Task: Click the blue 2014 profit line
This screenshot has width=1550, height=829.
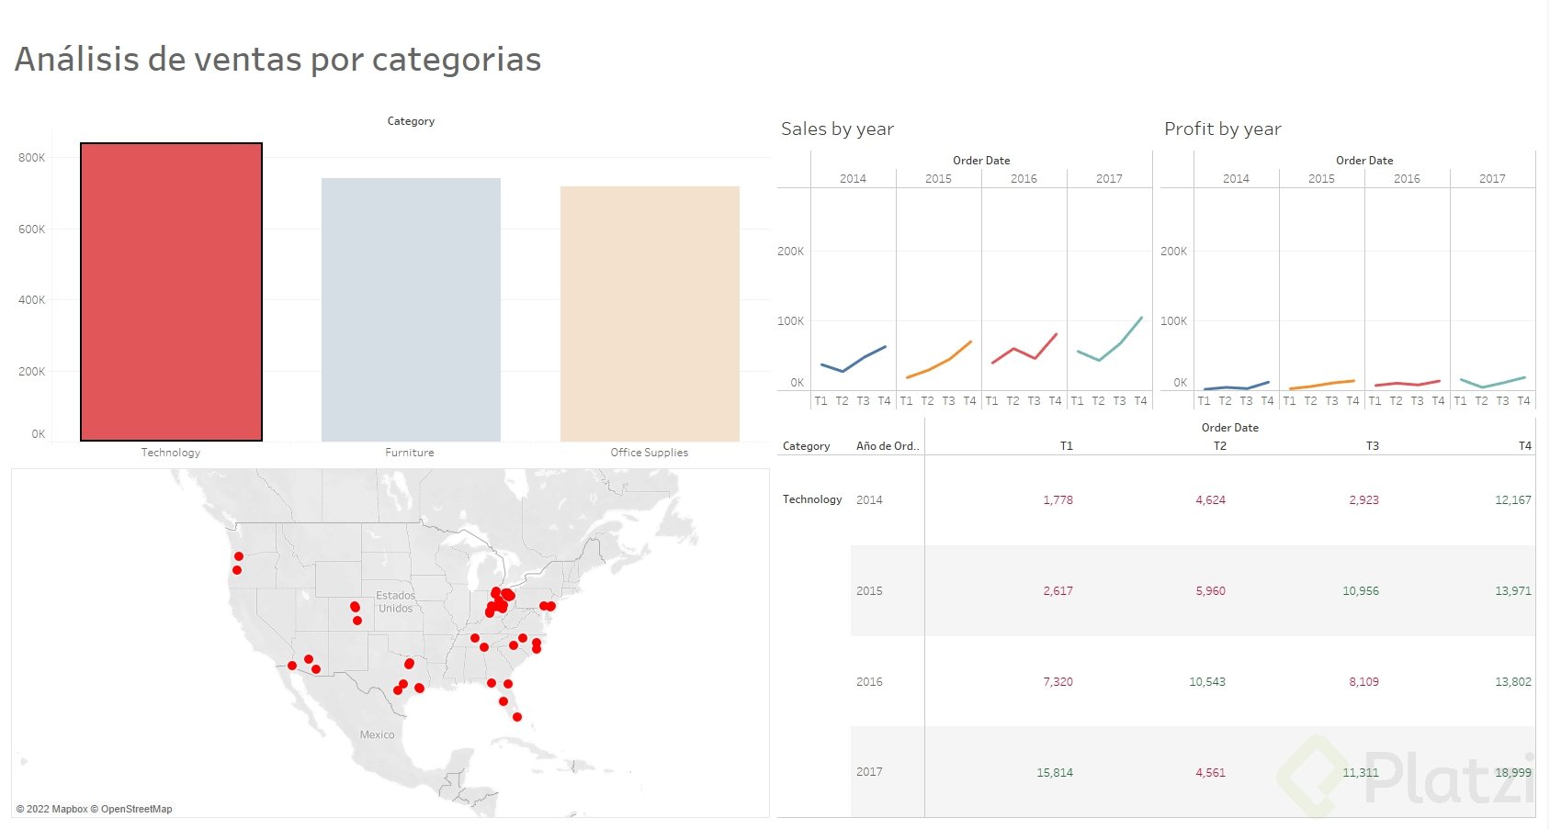Action: (1236, 387)
